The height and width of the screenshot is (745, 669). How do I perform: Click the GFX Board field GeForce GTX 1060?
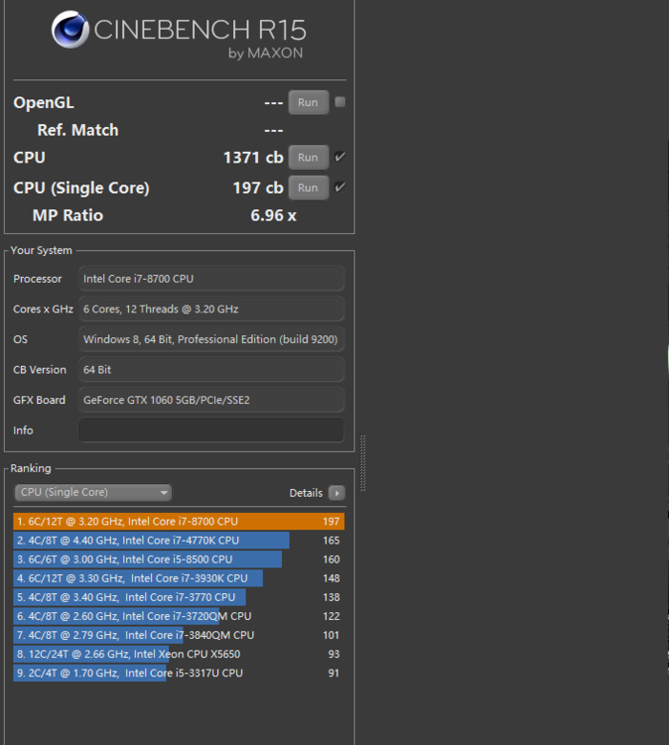click(x=211, y=400)
